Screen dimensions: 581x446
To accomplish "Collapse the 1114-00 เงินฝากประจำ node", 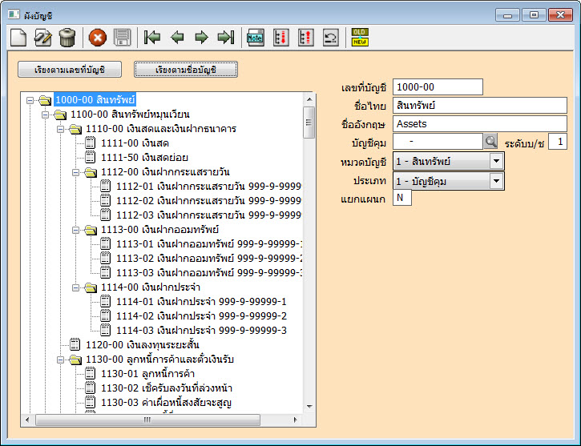I will point(75,287).
